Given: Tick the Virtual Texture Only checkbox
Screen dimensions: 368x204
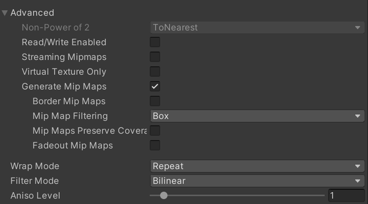Looking at the screenshot, I should [x=155, y=72].
